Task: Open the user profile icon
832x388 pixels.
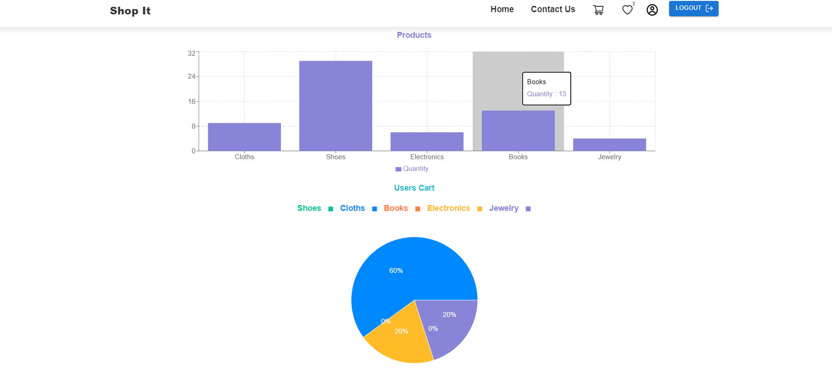Action: point(652,10)
